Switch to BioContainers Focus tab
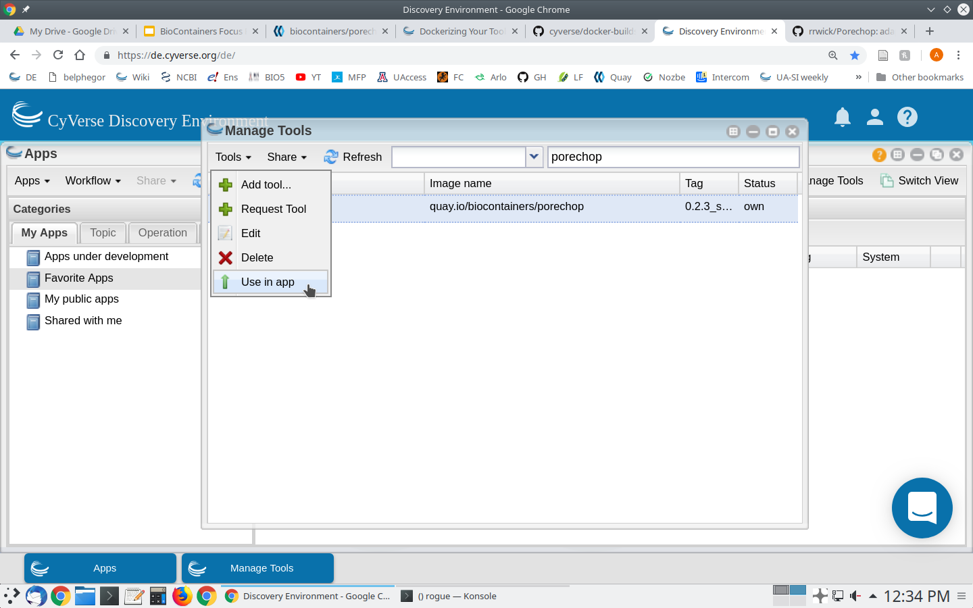Screen dimensions: 973x608 pyautogui.click(x=200, y=31)
